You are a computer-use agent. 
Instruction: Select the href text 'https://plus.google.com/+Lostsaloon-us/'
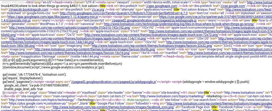38,104
